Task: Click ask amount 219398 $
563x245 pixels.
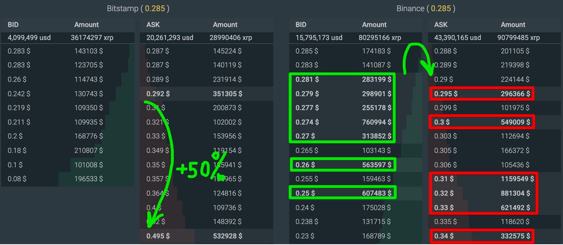Action: [515, 65]
